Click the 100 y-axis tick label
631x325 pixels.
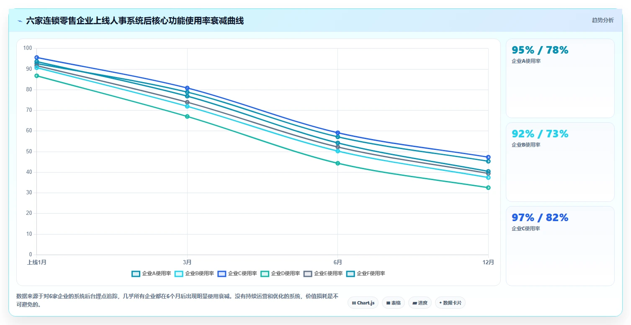point(28,48)
